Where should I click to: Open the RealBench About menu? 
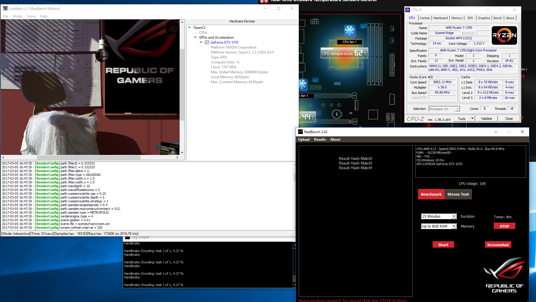coord(335,140)
